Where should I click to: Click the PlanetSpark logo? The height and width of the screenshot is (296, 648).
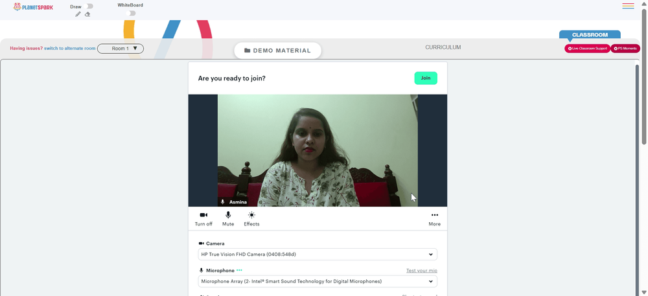click(33, 6)
